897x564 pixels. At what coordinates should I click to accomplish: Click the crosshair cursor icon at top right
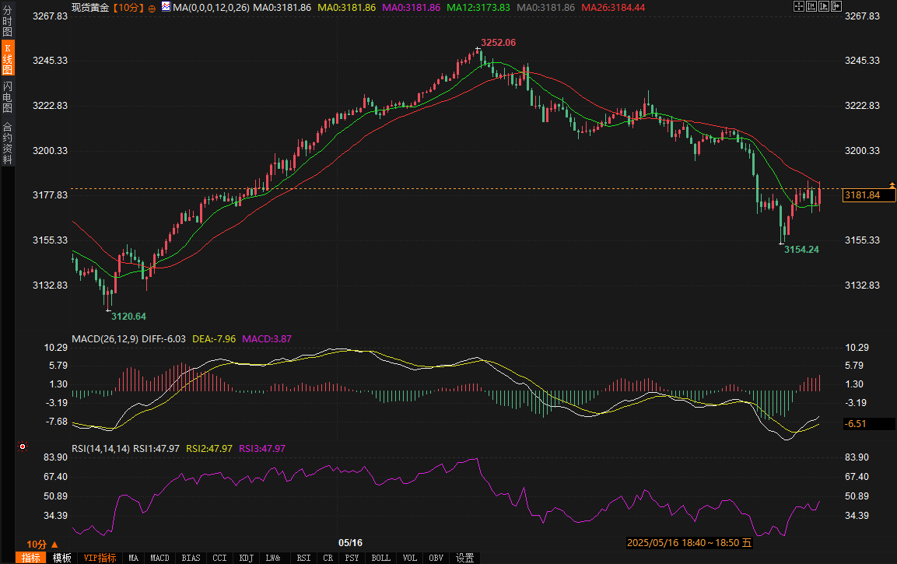[x=799, y=6]
